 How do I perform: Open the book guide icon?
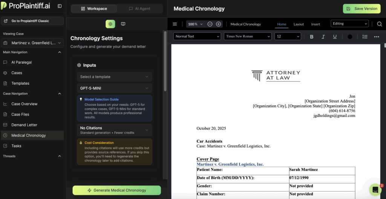point(123,24)
